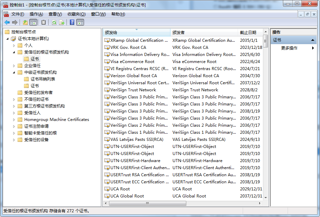The image size is (320, 217).
Task: Collapse the 证书 section in actions pane
Action: coord(313,40)
